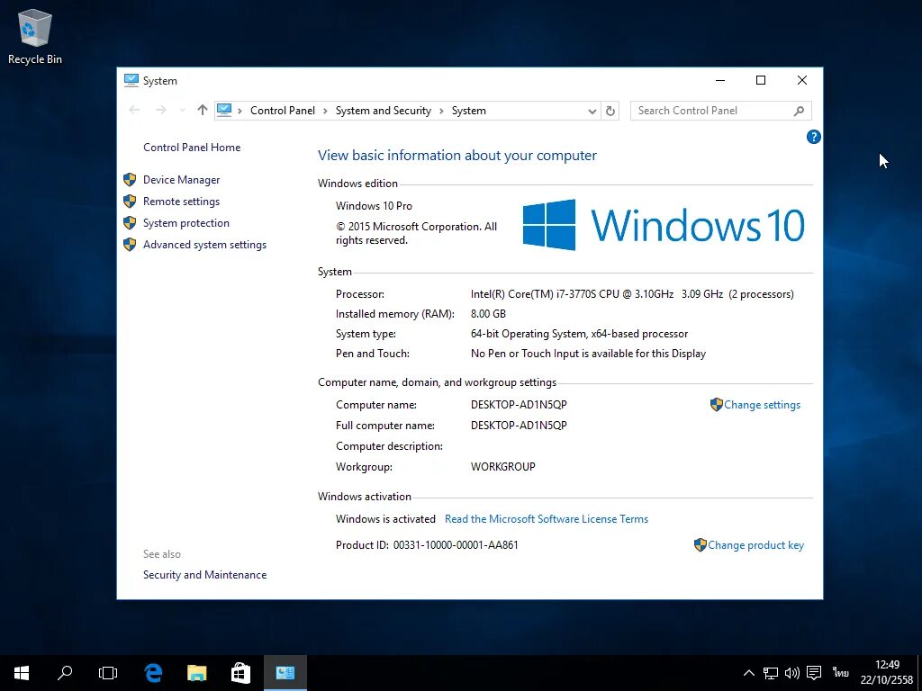Image resolution: width=922 pixels, height=691 pixels.
Task: Click the computer name DESKTOP-AD1N5QP
Action: point(519,405)
